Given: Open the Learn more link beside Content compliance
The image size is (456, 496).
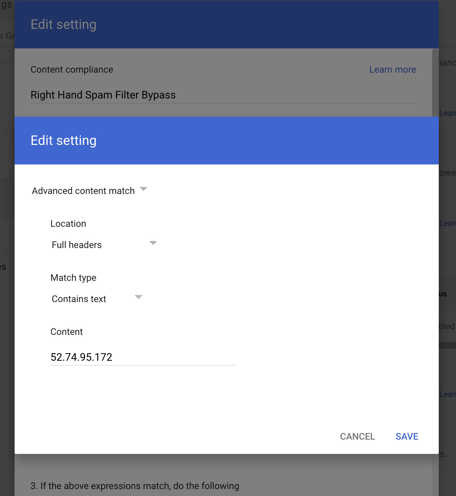Looking at the screenshot, I should pos(392,70).
